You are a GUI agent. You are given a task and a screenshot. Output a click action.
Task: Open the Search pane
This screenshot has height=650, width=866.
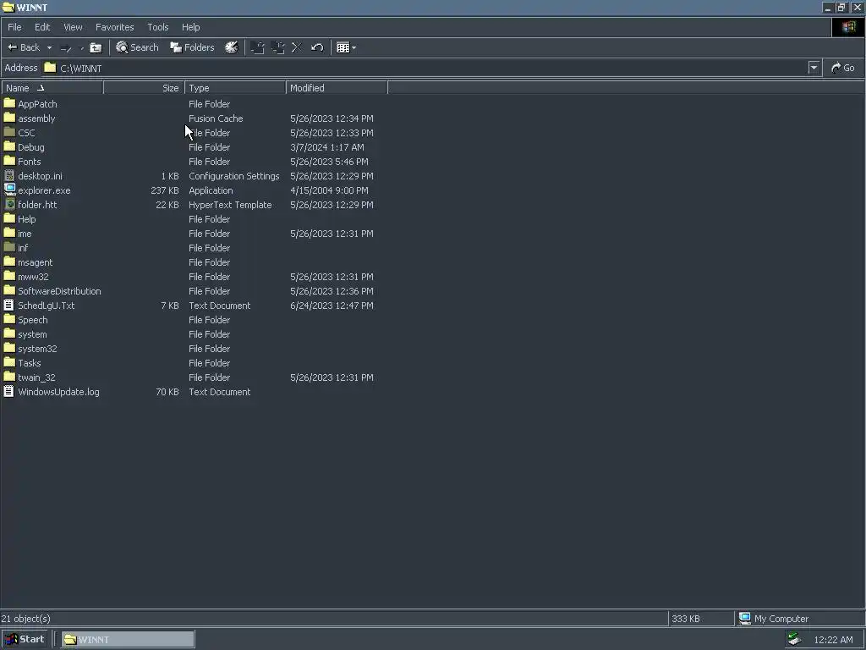pyautogui.click(x=137, y=47)
